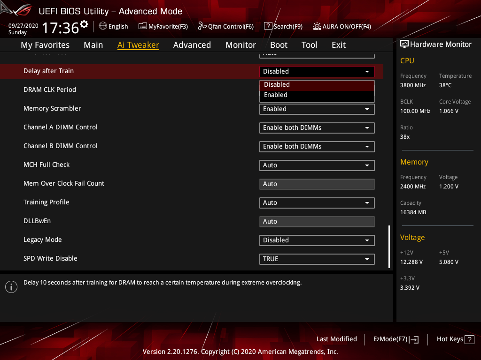Open the Tool tab
481x360 pixels.
point(309,45)
